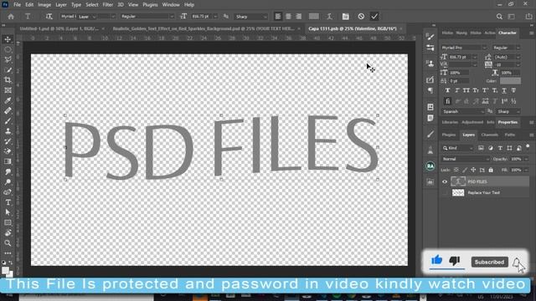536x301 pixels.
Task: Open the Spanish language dropdown
Action: point(463,111)
